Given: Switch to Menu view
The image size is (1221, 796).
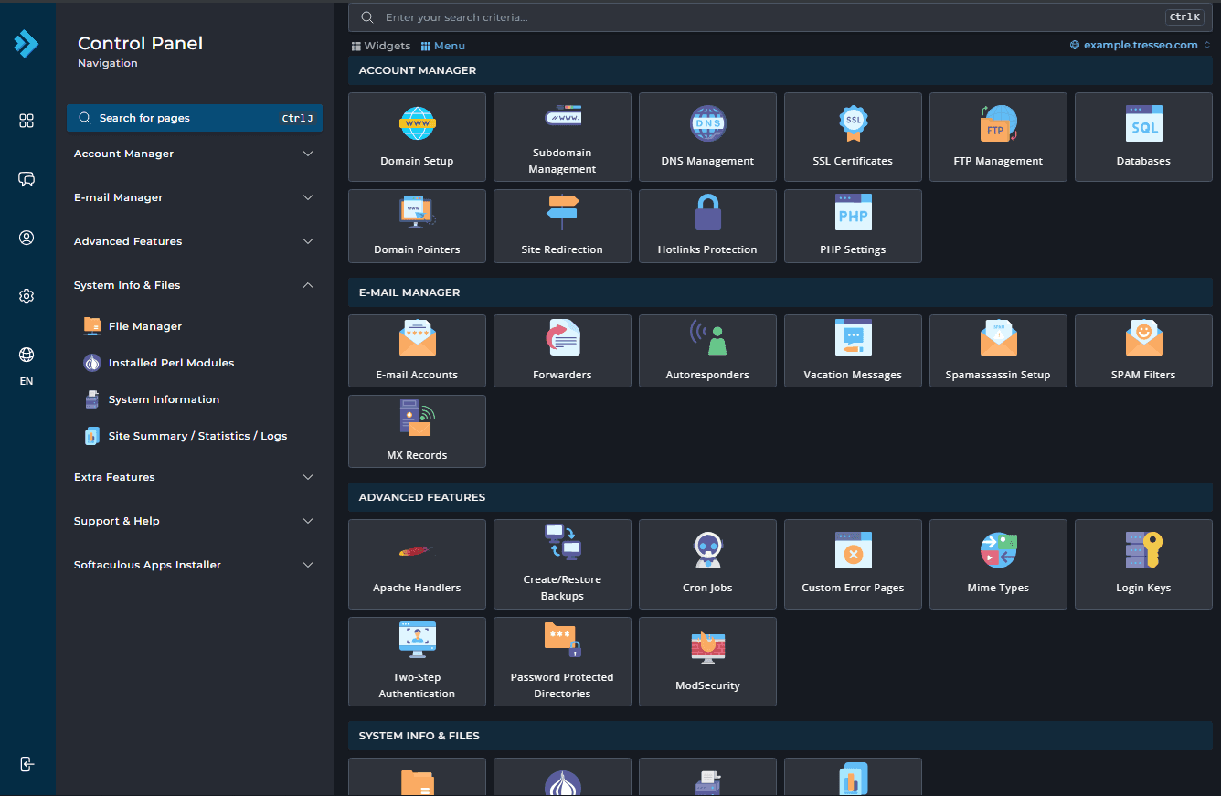Looking at the screenshot, I should point(442,46).
